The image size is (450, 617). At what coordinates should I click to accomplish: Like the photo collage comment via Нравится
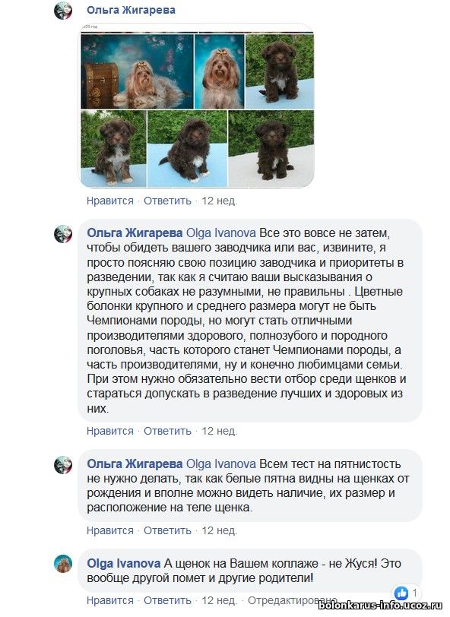point(110,201)
